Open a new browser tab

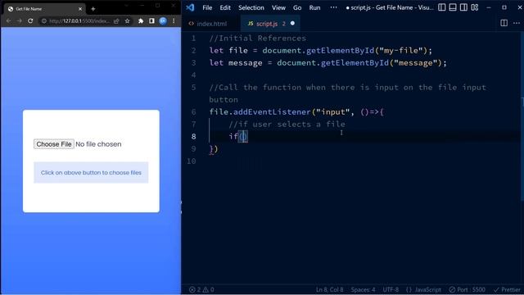93,9
